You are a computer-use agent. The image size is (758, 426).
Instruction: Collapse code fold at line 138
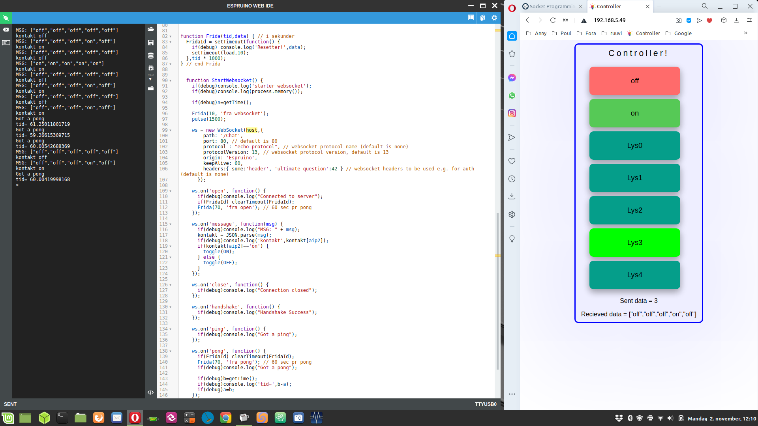tap(171, 351)
